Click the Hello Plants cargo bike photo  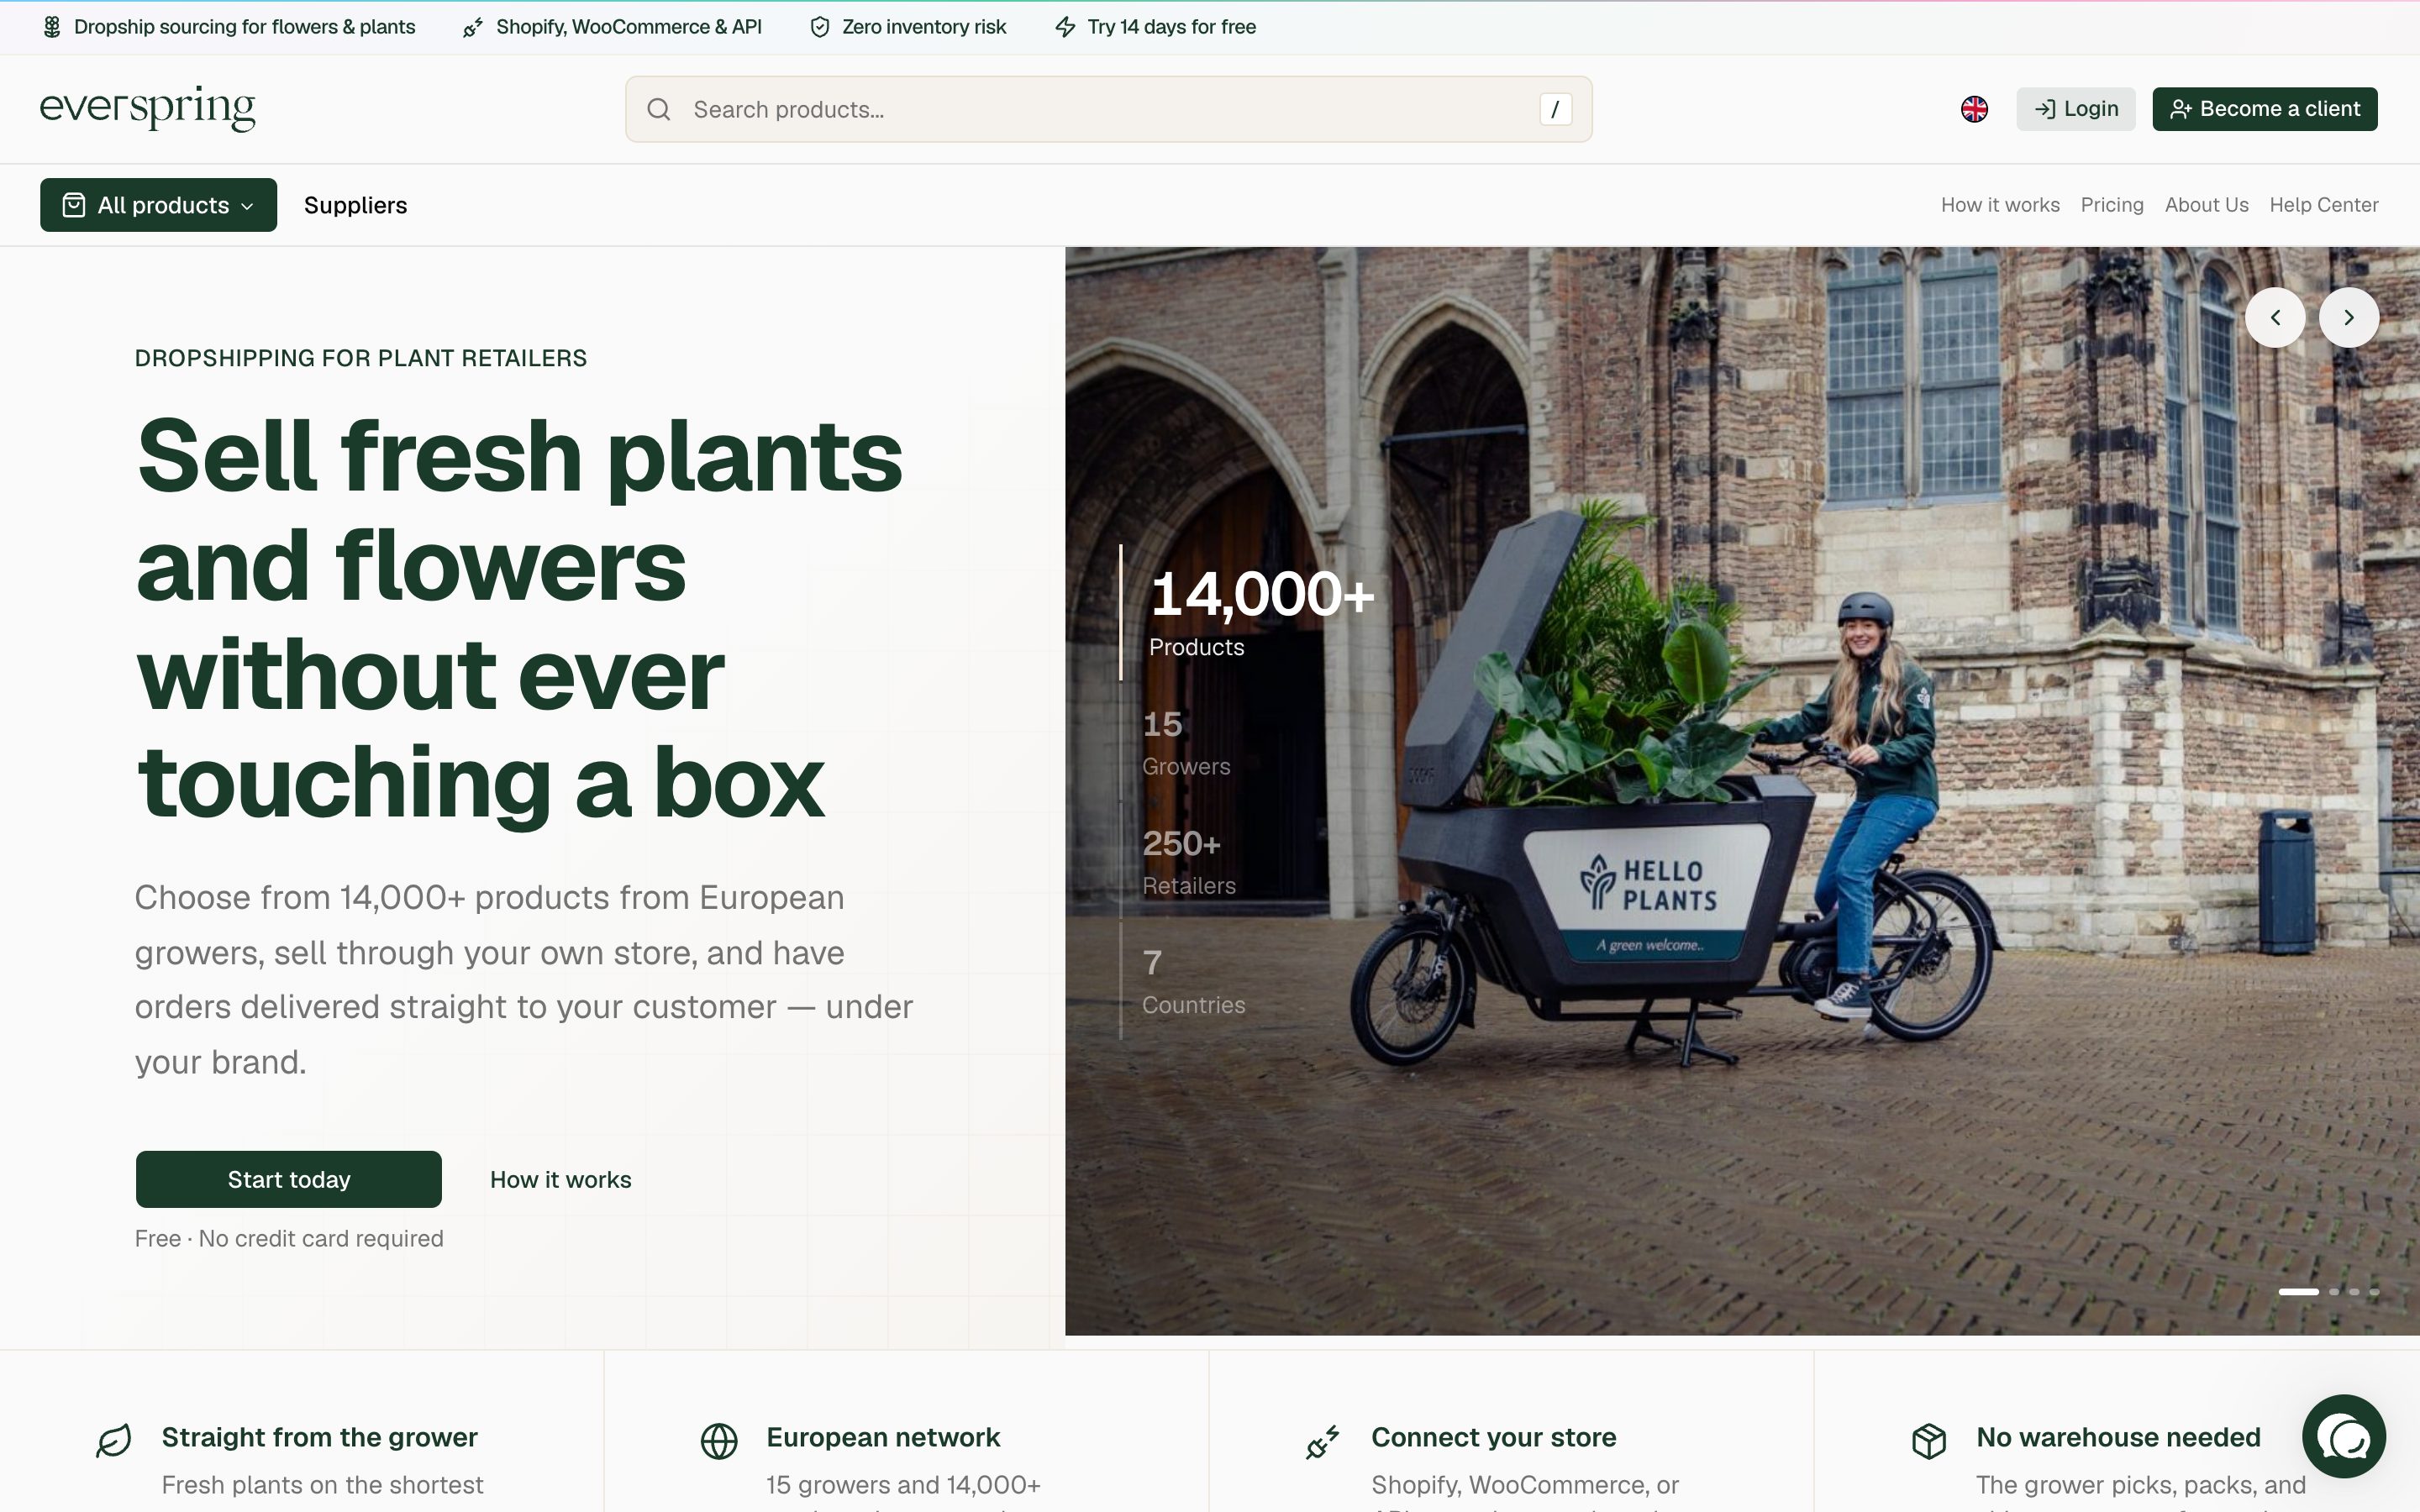click(x=1742, y=791)
